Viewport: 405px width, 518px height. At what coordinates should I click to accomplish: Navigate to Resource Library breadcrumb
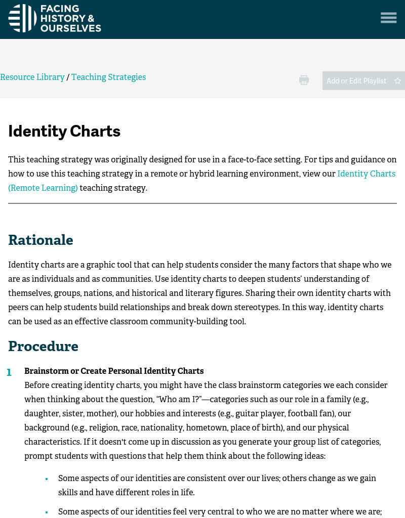pyautogui.click(x=32, y=77)
